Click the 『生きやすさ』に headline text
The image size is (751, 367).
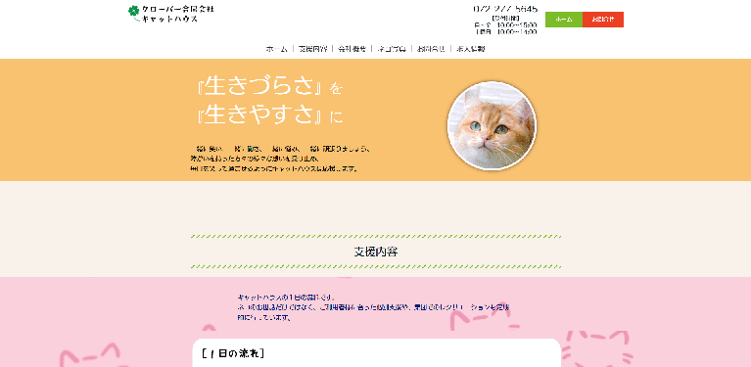[270, 115]
